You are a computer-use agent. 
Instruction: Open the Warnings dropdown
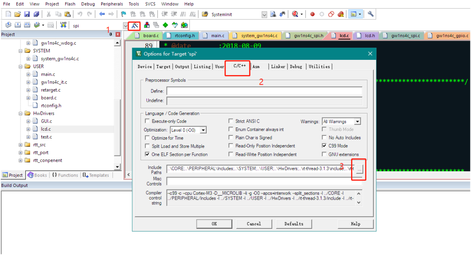pos(357,121)
